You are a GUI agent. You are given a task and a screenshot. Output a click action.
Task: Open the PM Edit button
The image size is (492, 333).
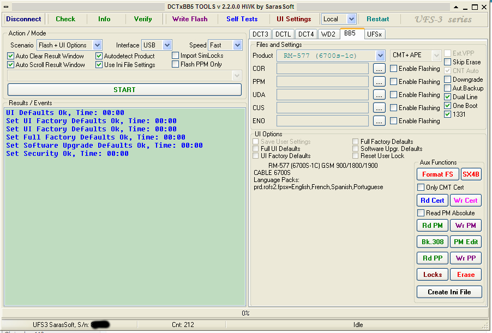pyautogui.click(x=466, y=242)
